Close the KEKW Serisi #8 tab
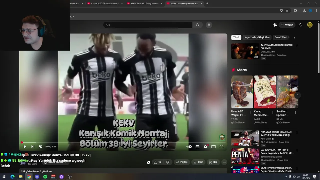 click(x=161, y=3)
